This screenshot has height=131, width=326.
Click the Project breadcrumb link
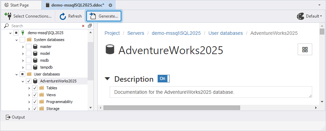coord(112,33)
